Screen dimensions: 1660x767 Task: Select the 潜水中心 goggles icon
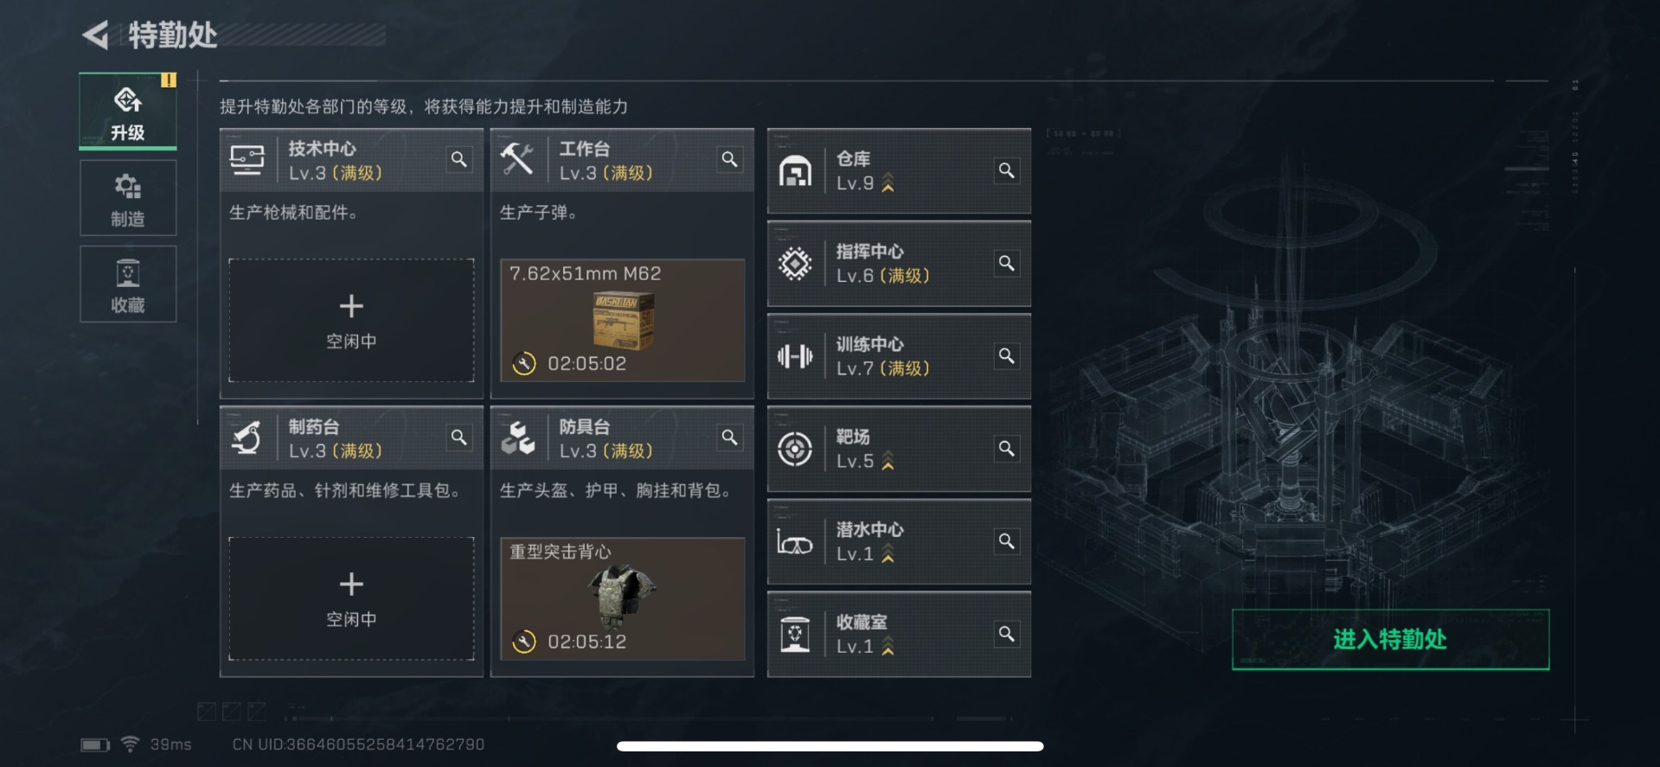pyautogui.click(x=795, y=543)
